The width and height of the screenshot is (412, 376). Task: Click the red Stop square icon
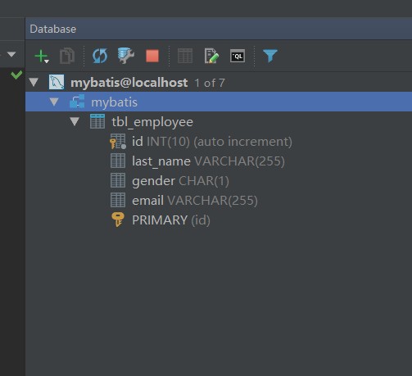[152, 56]
